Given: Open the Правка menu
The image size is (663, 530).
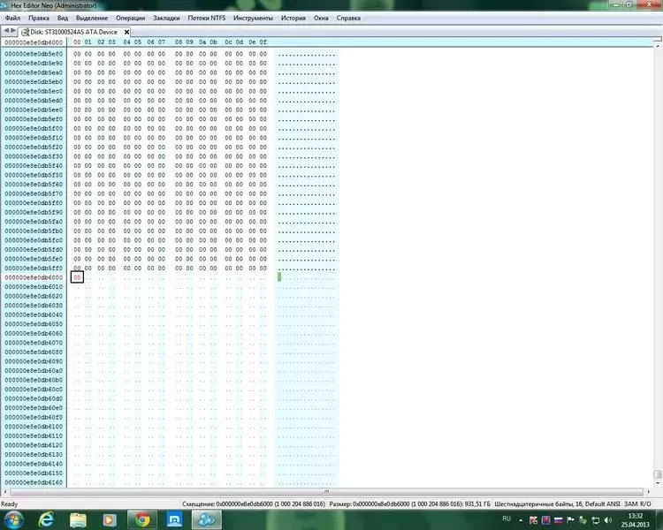Looking at the screenshot, I should pyautogui.click(x=39, y=19).
